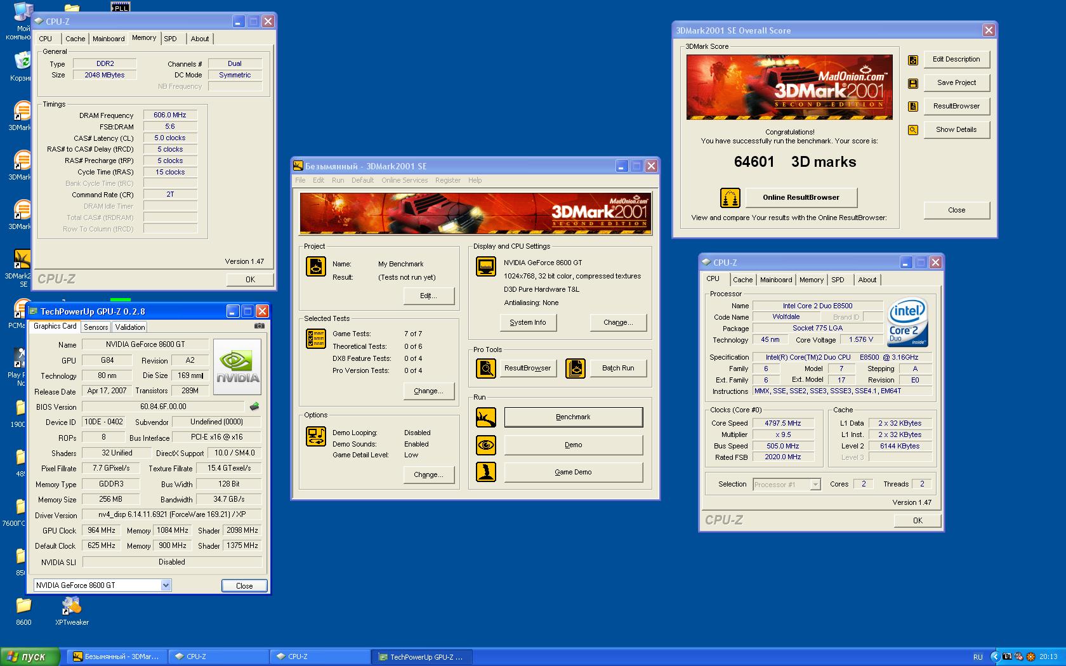The height and width of the screenshot is (666, 1066).
Task: Open the Online Services menu in 3DMark2001 SE
Action: click(x=405, y=180)
